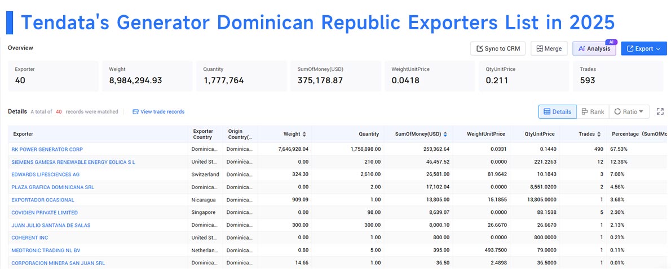Select the QtyUnitPrice overview card 0.211
This screenshot has height=269, width=671.
coord(524,76)
